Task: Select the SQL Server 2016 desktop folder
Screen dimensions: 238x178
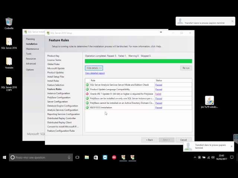Action: coord(9,43)
